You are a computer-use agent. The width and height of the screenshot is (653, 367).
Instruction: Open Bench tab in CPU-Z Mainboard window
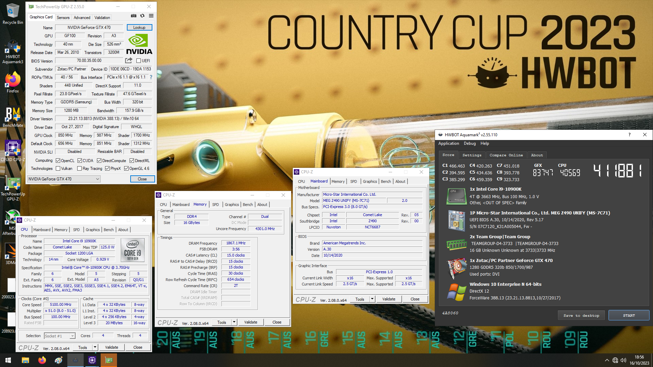pos(386,181)
